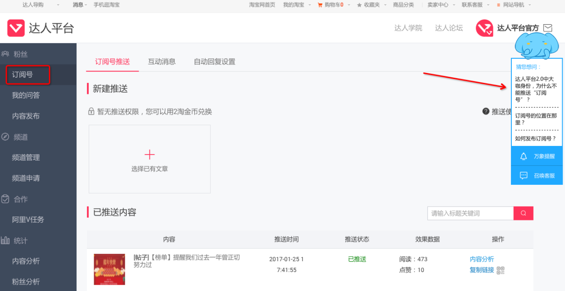
Task: Click the 达人平台 red logo icon
Action: point(16,28)
